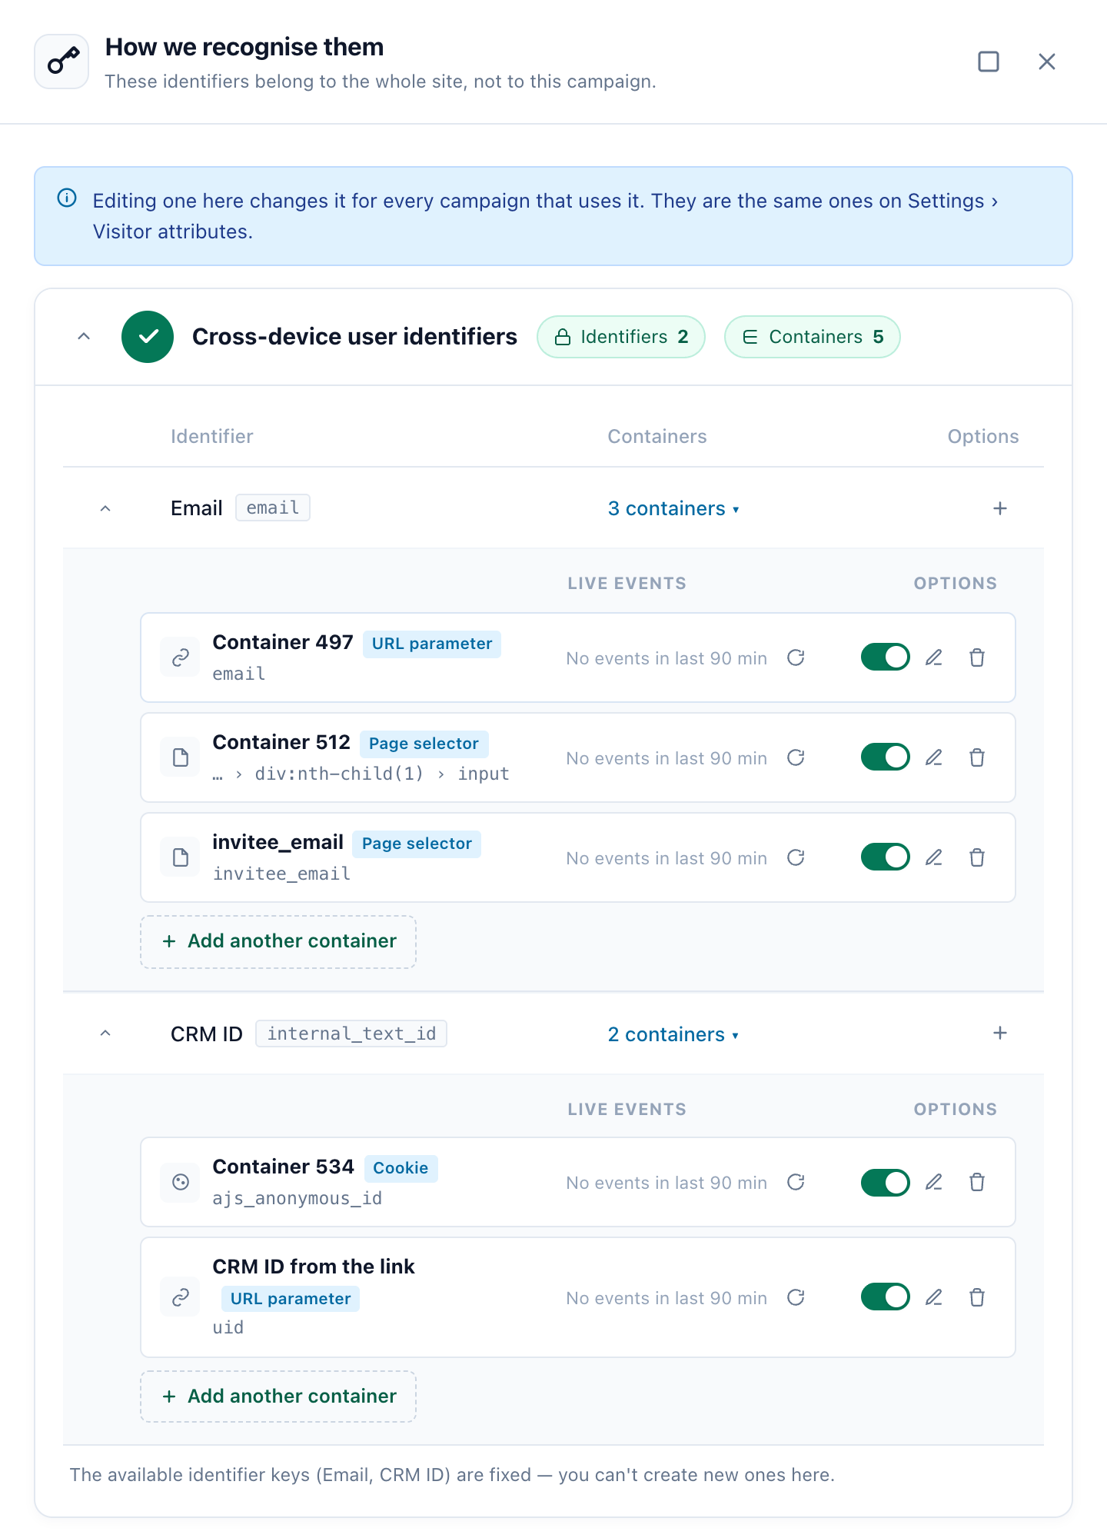Image resolution: width=1107 pixels, height=1538 pixels.
Task: Add another container under Email
Action: click(x=278, y=941)
